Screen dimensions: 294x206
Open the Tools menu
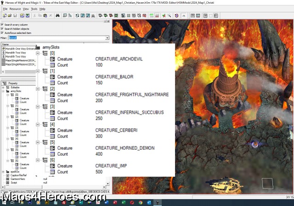[x=34, y=9]
